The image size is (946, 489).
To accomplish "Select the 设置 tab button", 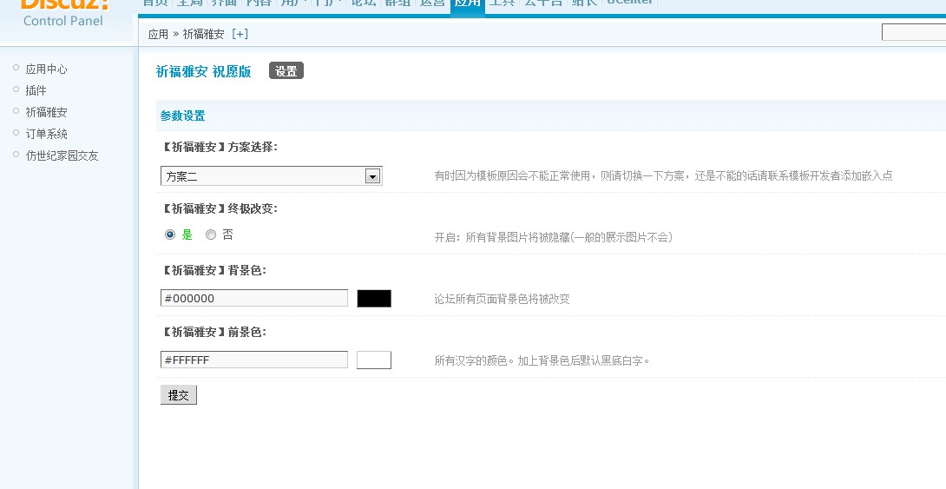I will (x=286, y=71).
